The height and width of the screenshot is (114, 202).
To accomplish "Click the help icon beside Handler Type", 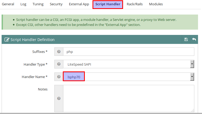I will pyautogui.click(x=59, y=64).
